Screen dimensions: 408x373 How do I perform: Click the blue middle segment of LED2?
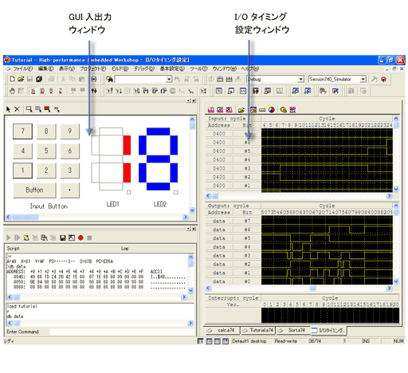(158, 159)
